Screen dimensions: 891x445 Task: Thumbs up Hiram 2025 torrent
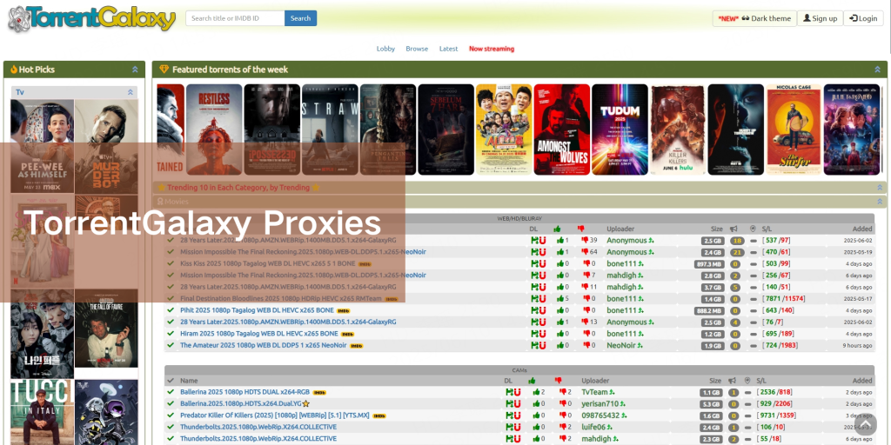pos(559,334)
